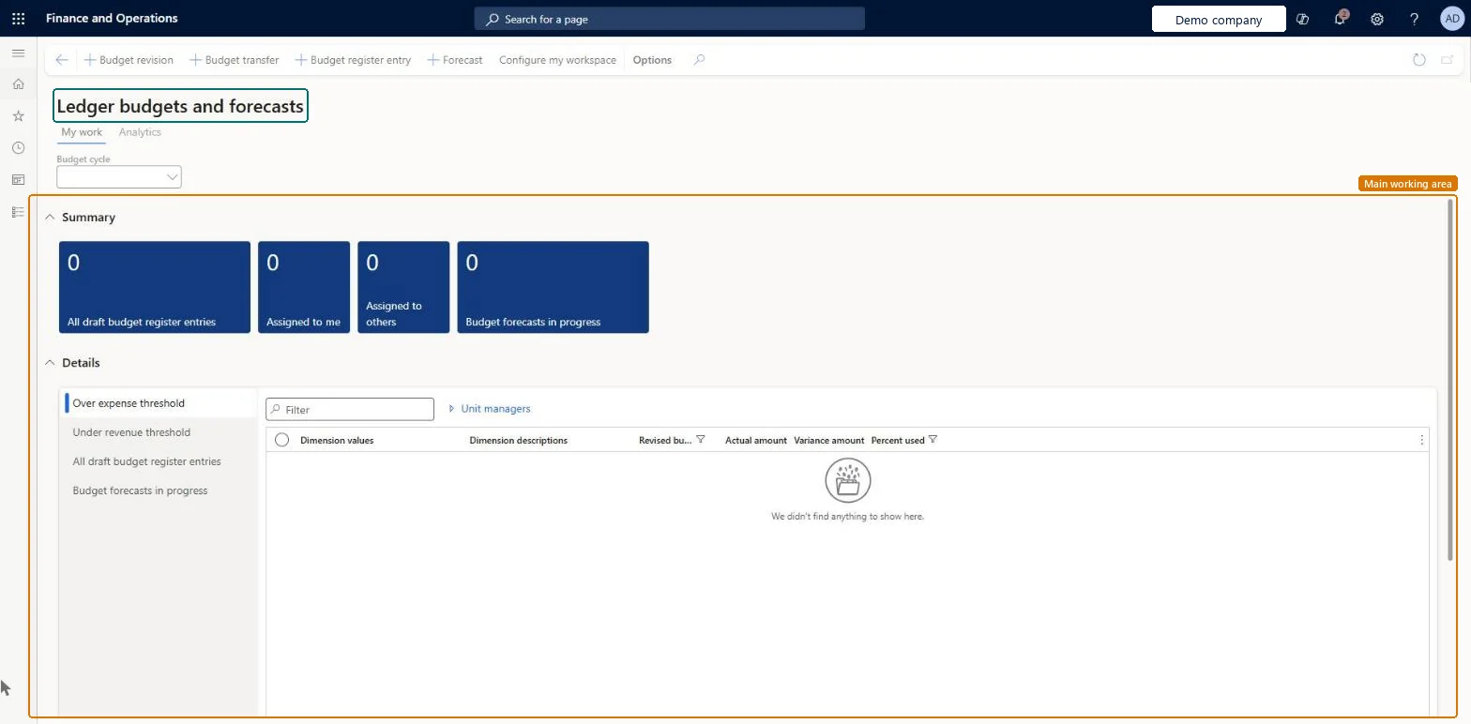Open Modules list icon in sidebar
Screen dimensions: 1471x724
18,212
